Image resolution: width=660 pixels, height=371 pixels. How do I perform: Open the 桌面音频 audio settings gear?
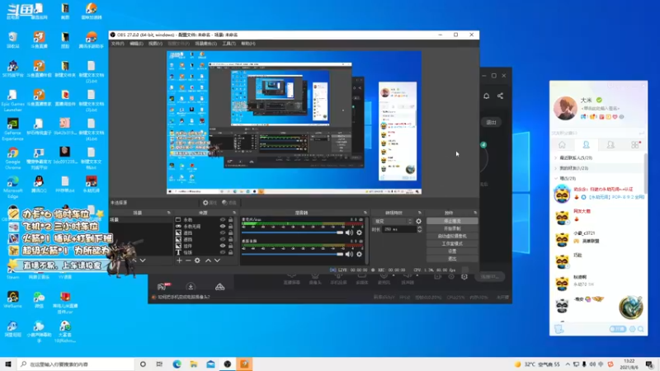(359, 254)
